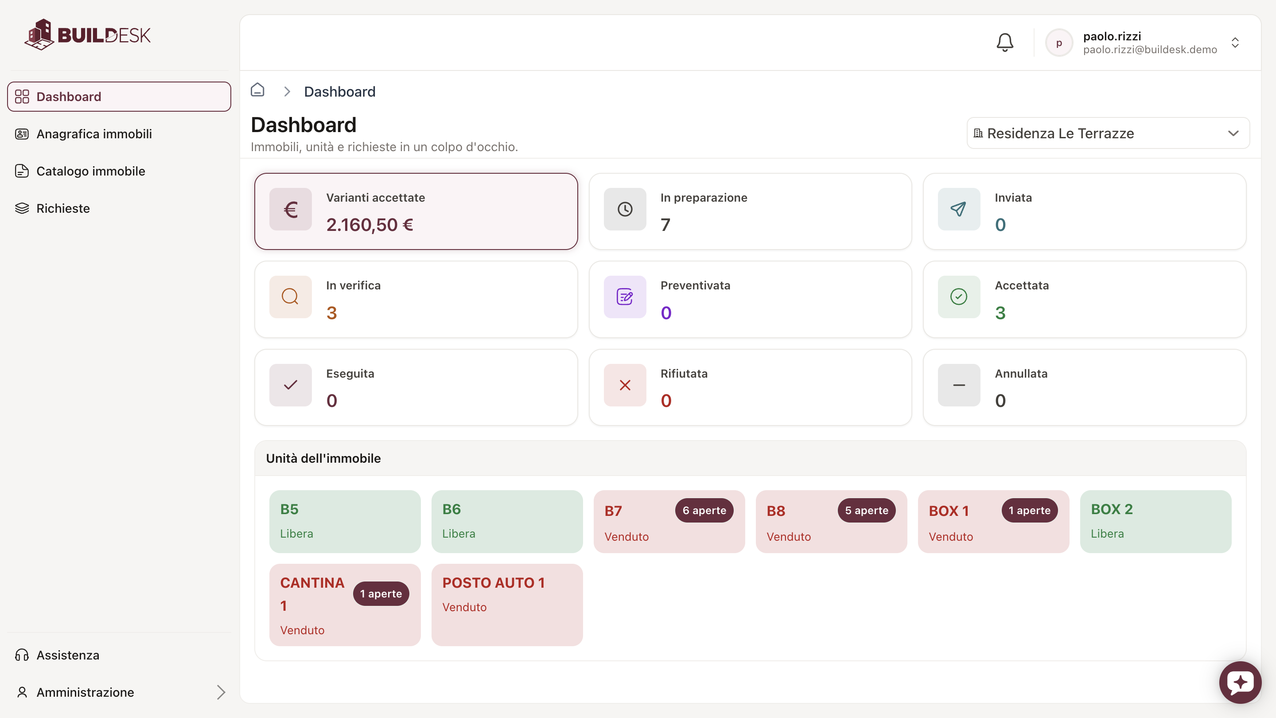Click the 1 aperte badge on BOX 1
This screenshot has width=1276, height=718.
click(1029, 511)
